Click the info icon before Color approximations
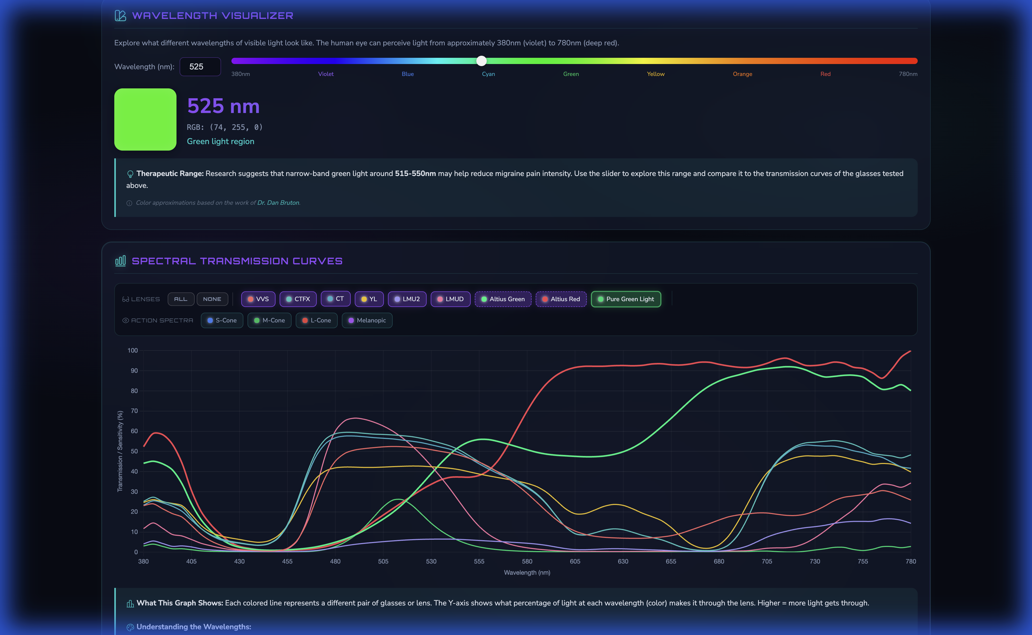Viewport: 1032px width, 635px height. [129, 203]
